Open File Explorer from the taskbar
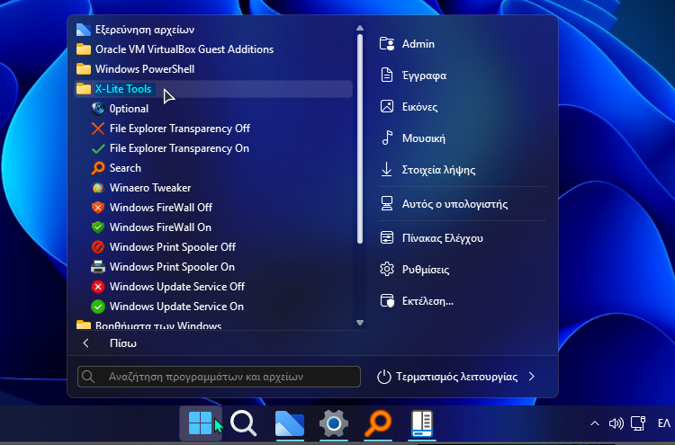Viewport: 675px width, 445px height. pos(289,423)
